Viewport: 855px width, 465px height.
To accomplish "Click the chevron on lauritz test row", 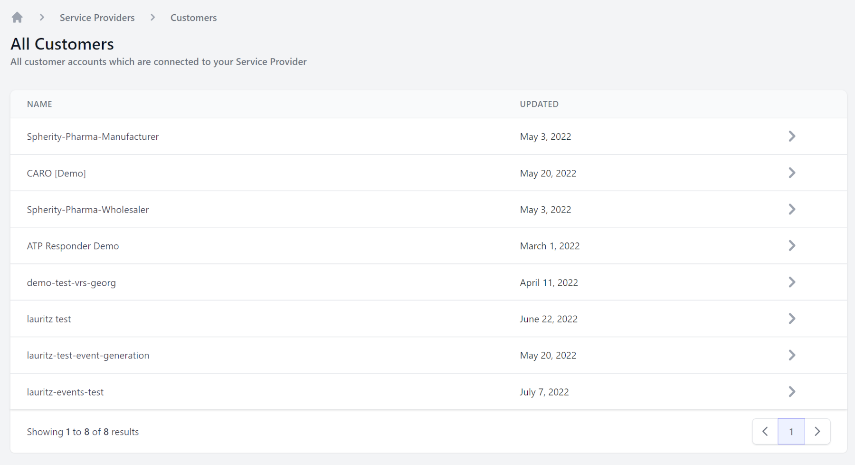I will [x=791, y=319].
